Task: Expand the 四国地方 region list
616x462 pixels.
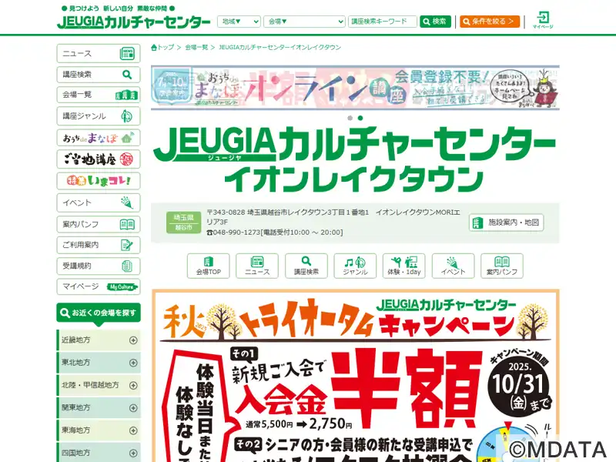Action: (99, 453)
